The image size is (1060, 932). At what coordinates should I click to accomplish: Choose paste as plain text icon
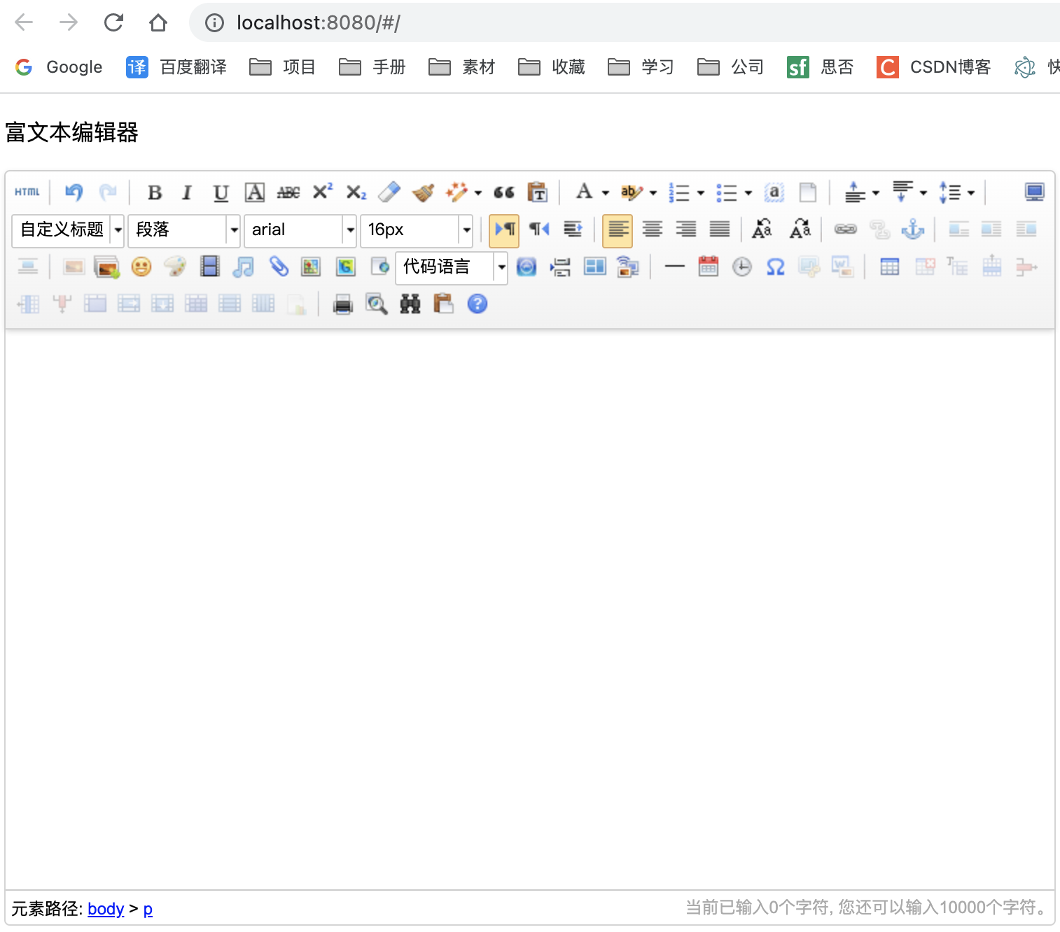tap(538, 192)
